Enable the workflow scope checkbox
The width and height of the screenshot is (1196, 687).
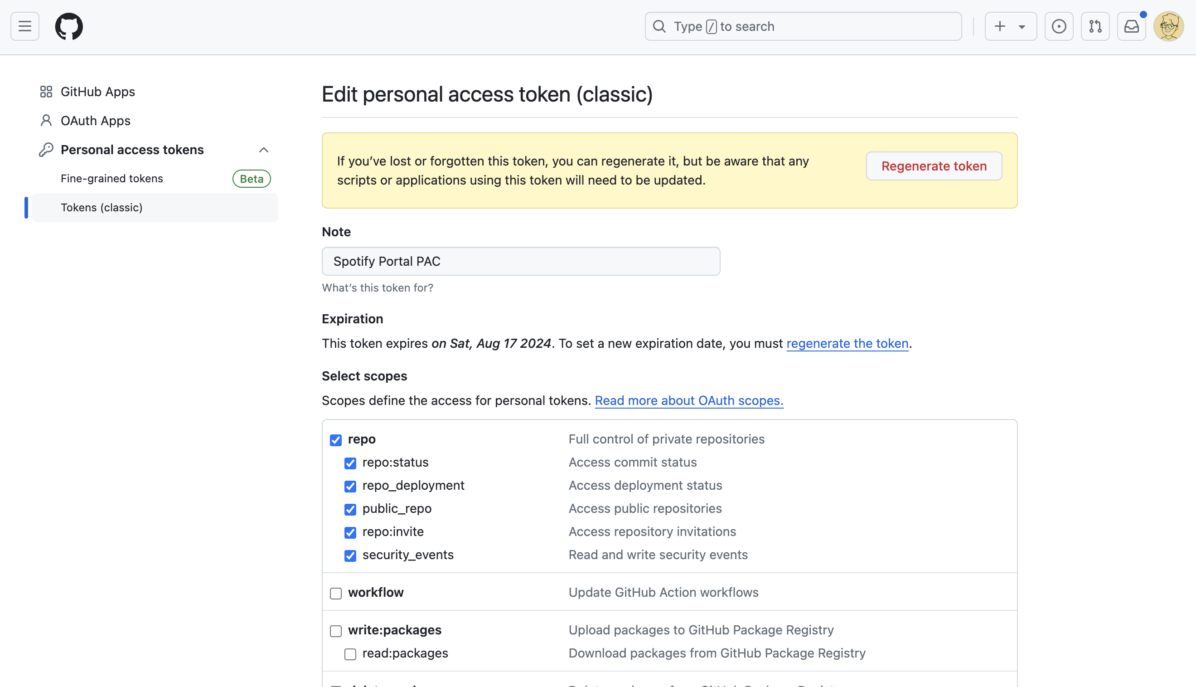336,593
